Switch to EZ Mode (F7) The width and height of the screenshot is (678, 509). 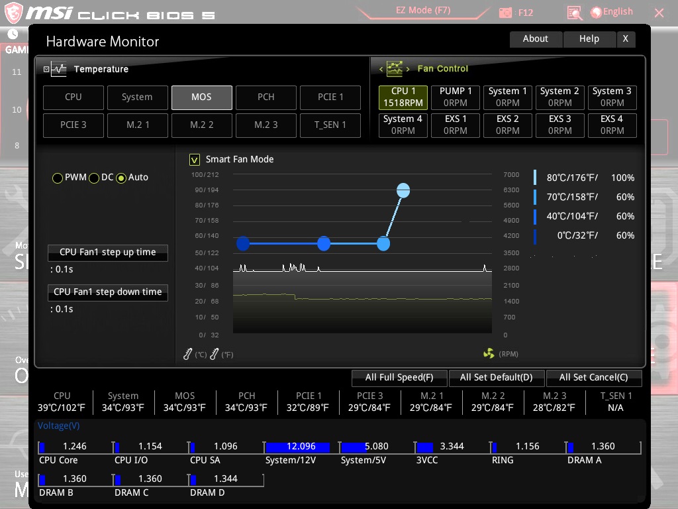click(x=423, y=11)
